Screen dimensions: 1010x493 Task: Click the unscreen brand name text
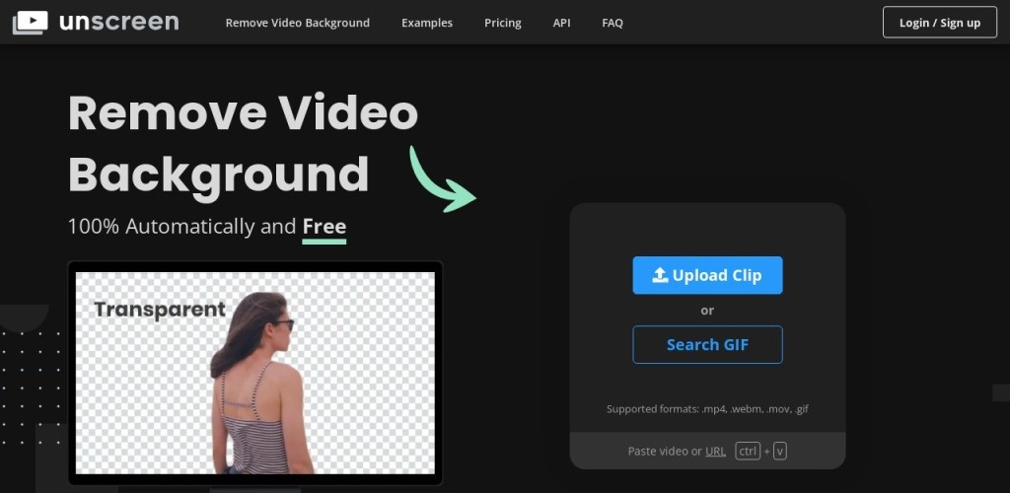118,22
